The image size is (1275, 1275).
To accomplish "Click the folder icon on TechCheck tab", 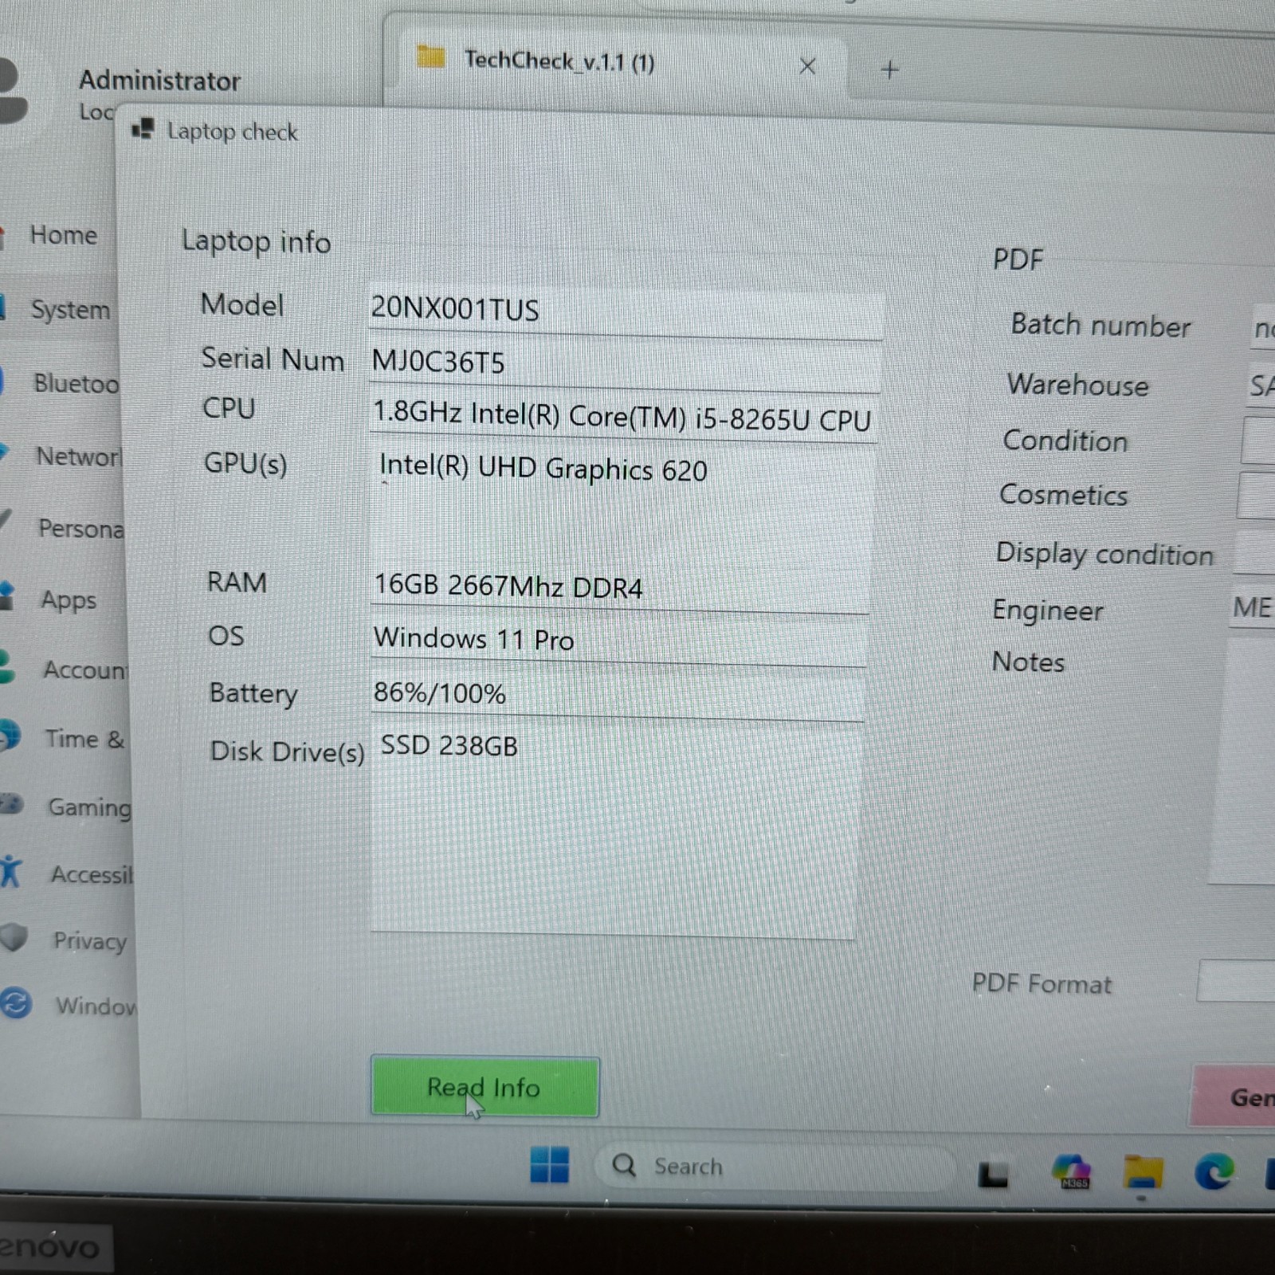I will point(431,57).
